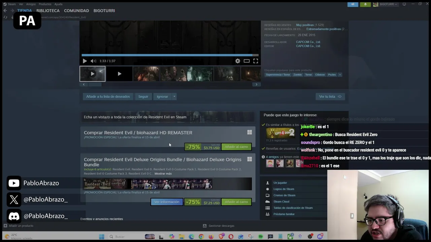431x242 pixels.
Task: Open the Cromos de Steam link
Action: tap(285, 195)
